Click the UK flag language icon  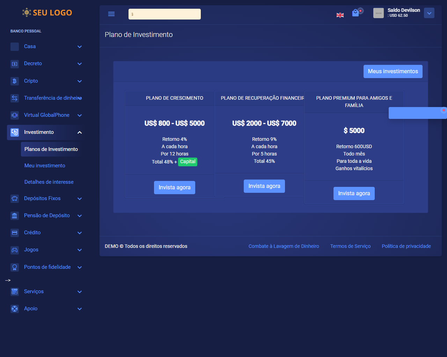pos(340,15)
